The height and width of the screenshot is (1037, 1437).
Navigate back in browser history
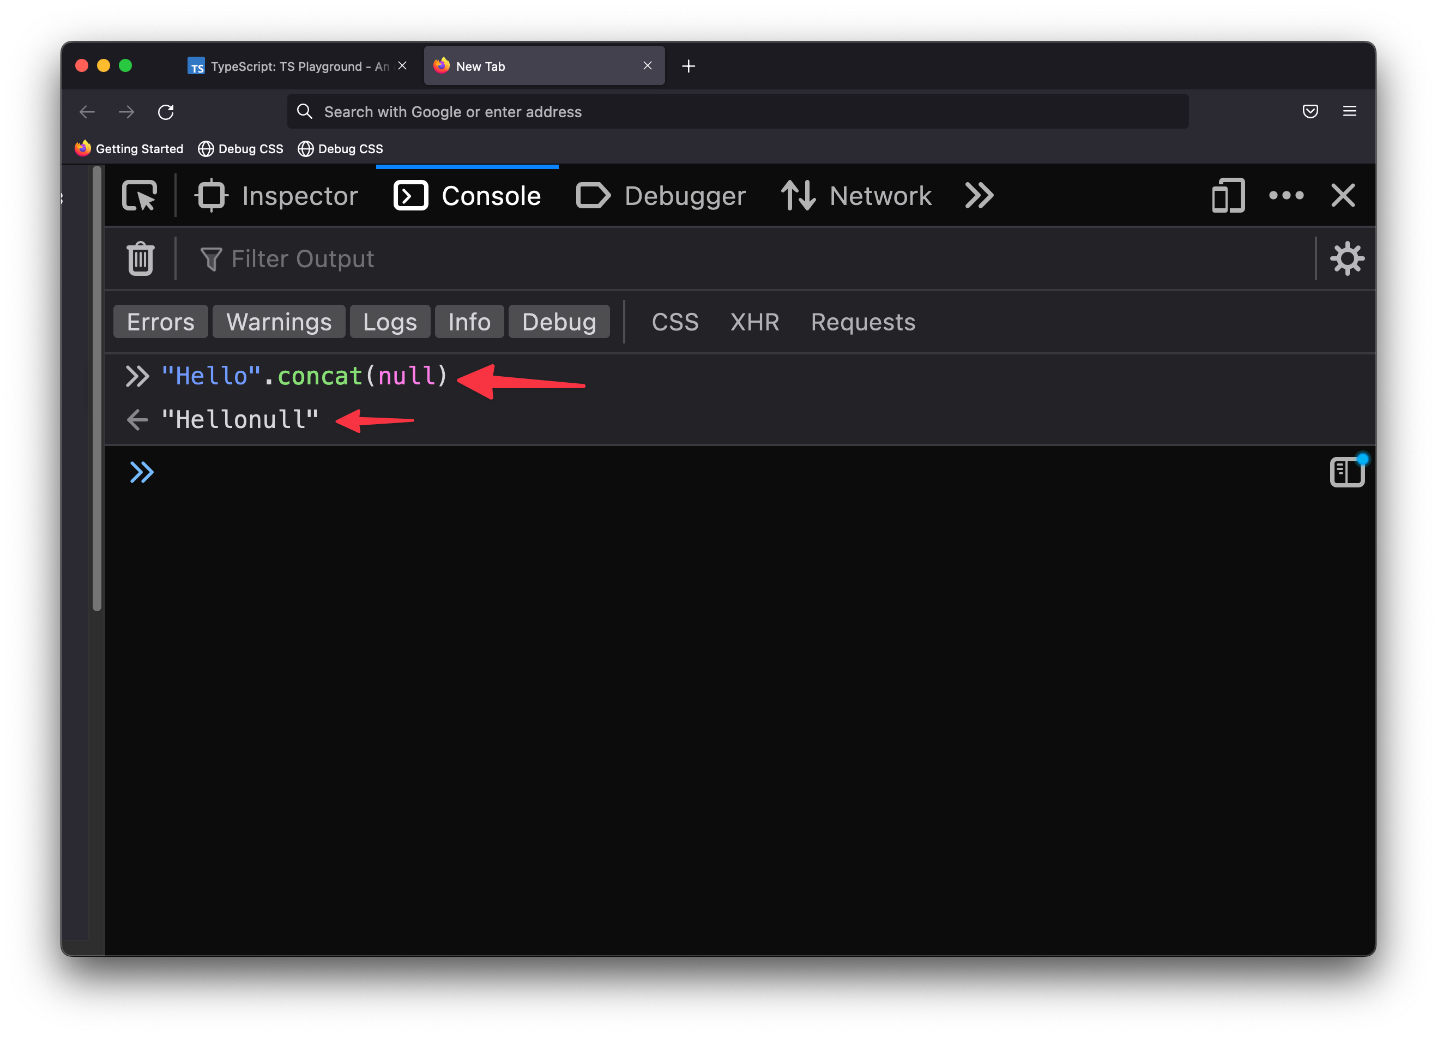pyautogui.click(x=87, y=112)
